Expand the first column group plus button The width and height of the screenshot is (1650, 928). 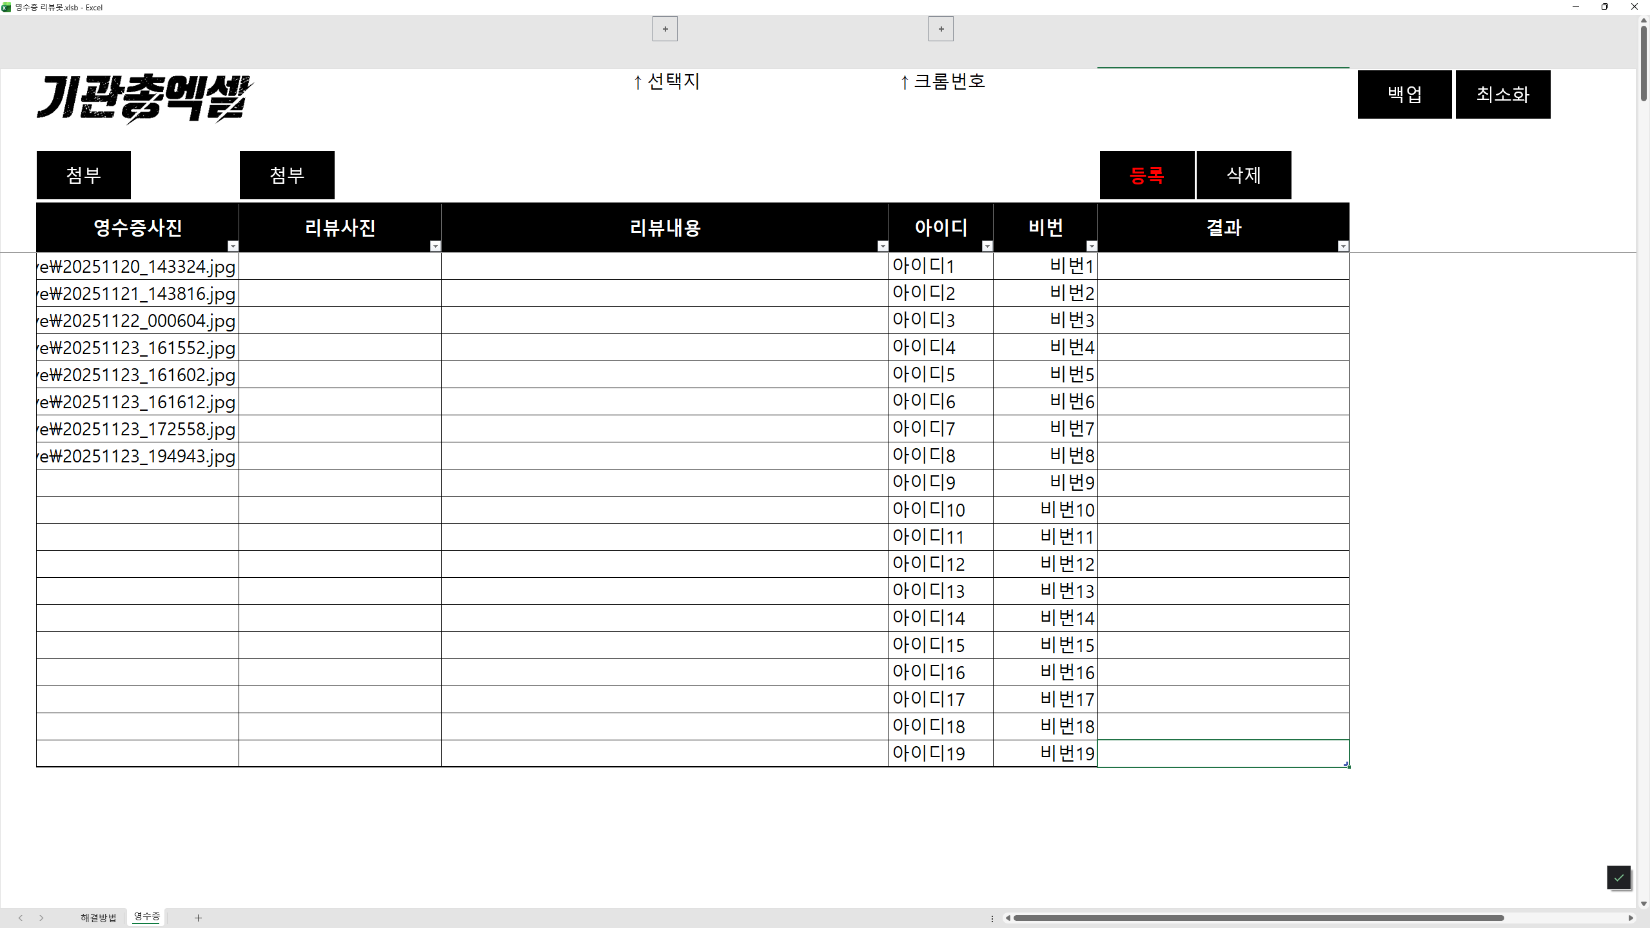665,29
